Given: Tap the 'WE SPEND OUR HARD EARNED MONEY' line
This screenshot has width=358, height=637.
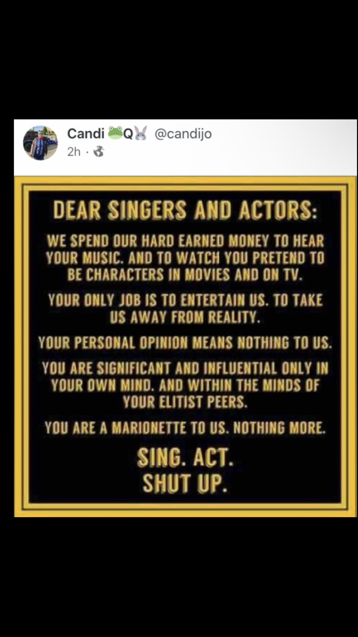Looking at the screenshot, I should 185,241.
